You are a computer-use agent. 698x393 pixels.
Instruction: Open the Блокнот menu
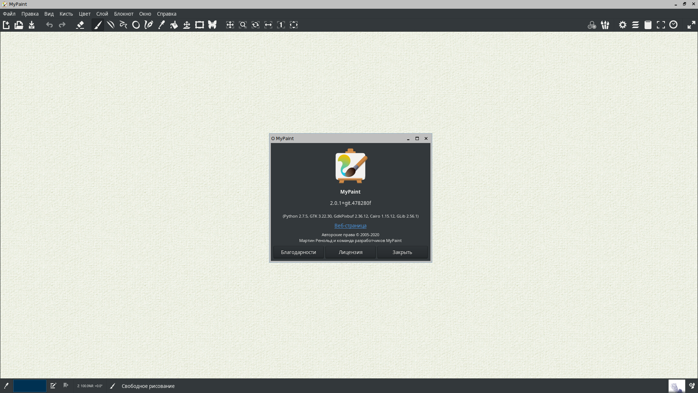pos(124,14)
